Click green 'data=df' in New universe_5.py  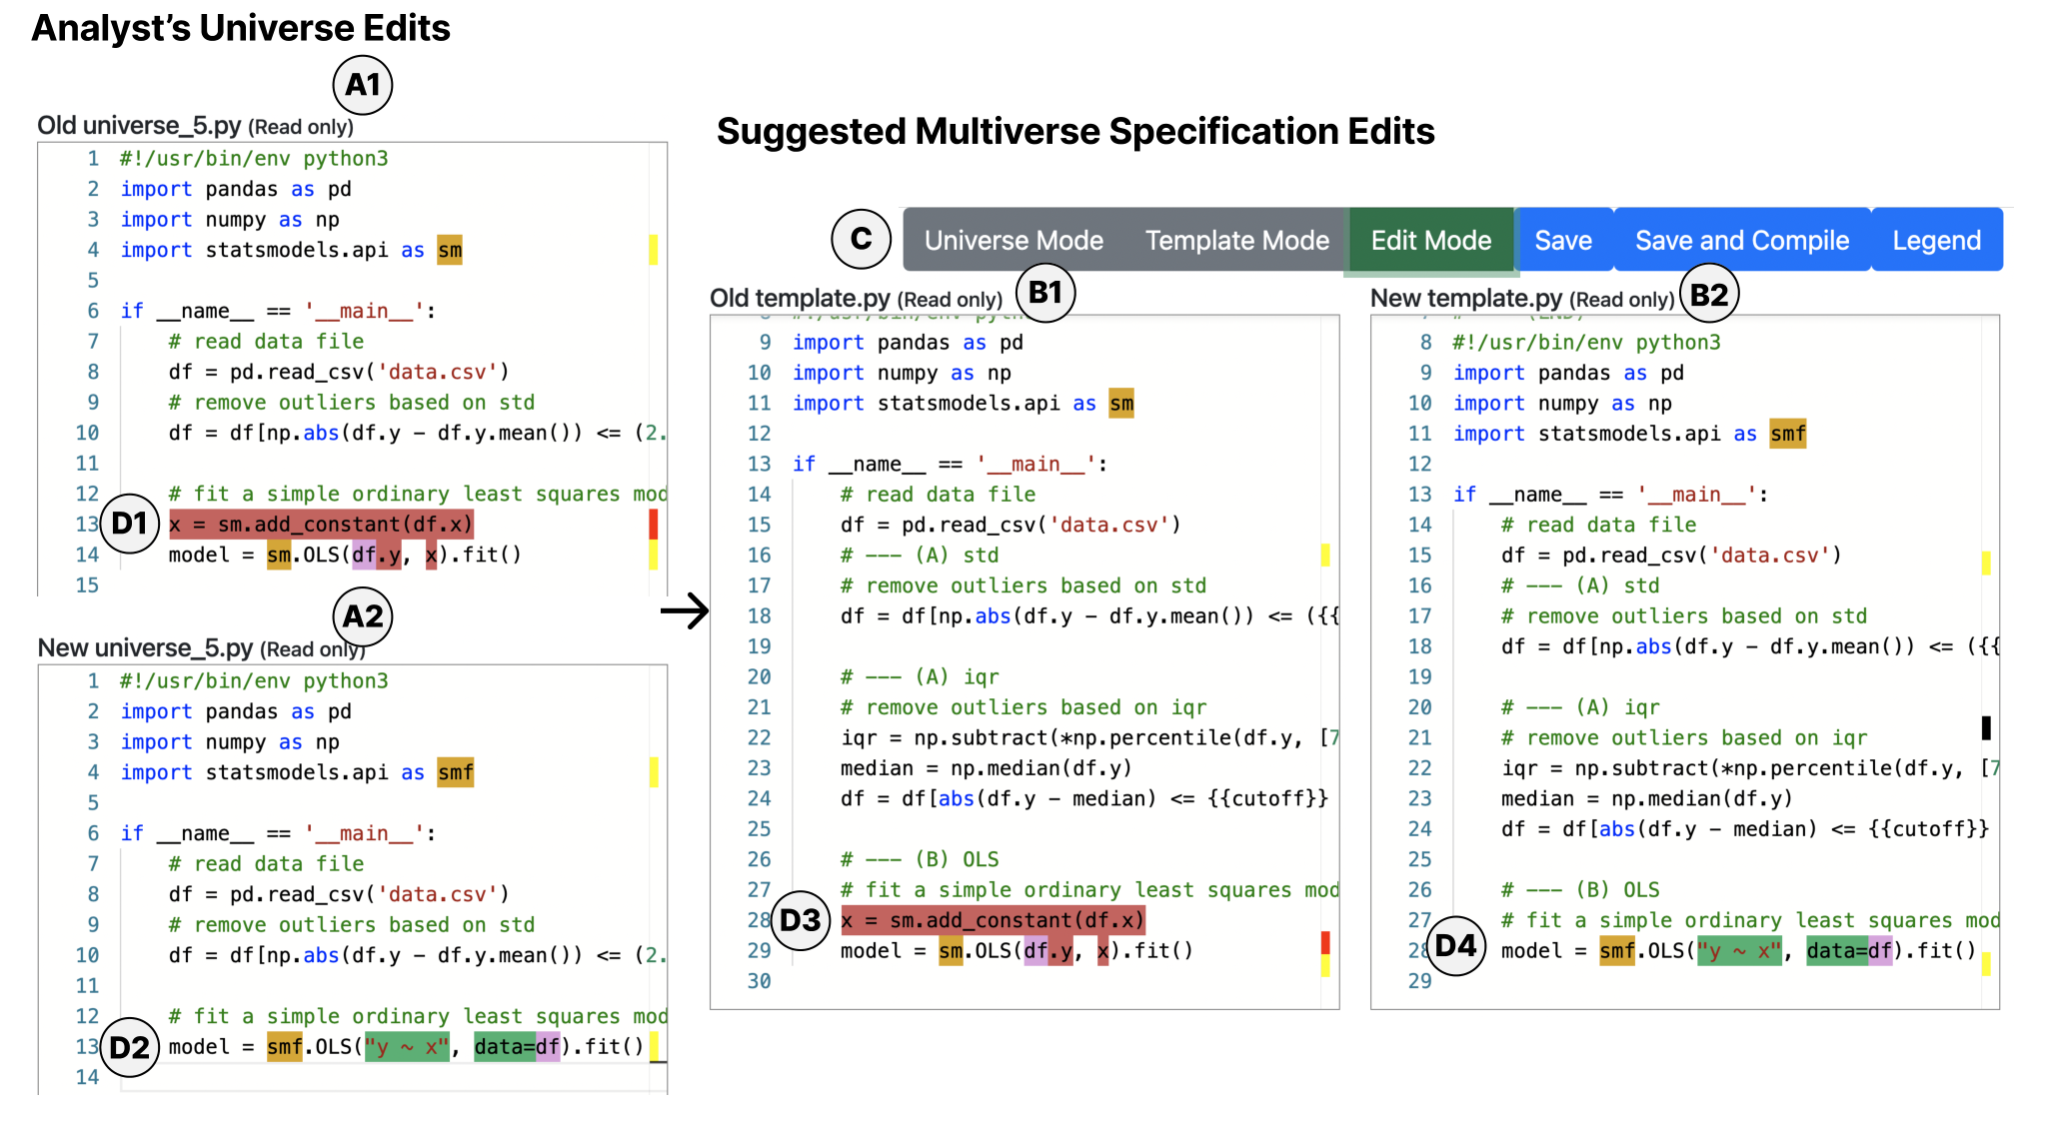click(x=518, y=1047)
